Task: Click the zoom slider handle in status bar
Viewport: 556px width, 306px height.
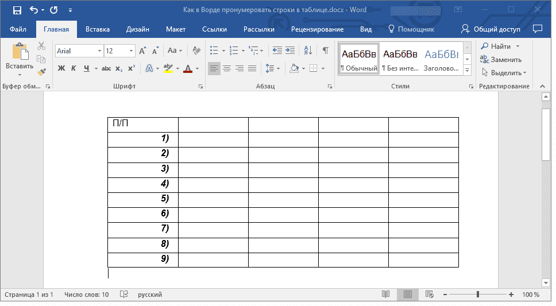Action: (x=477, y=295)
